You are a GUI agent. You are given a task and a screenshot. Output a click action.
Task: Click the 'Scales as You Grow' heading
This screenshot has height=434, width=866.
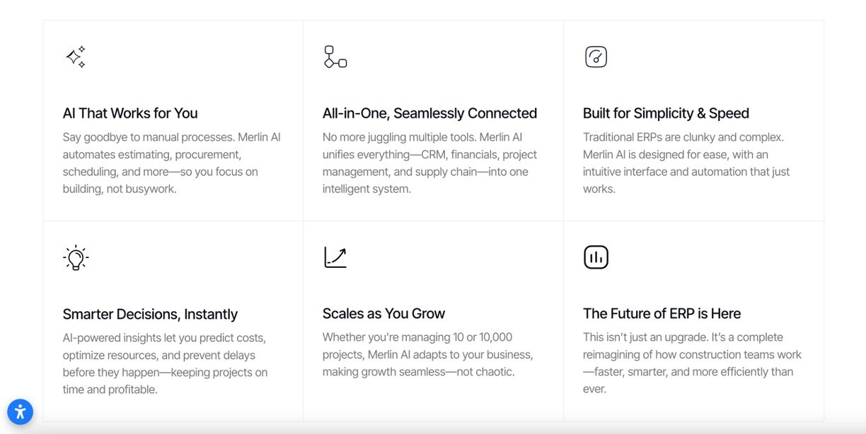coord(383,313)
